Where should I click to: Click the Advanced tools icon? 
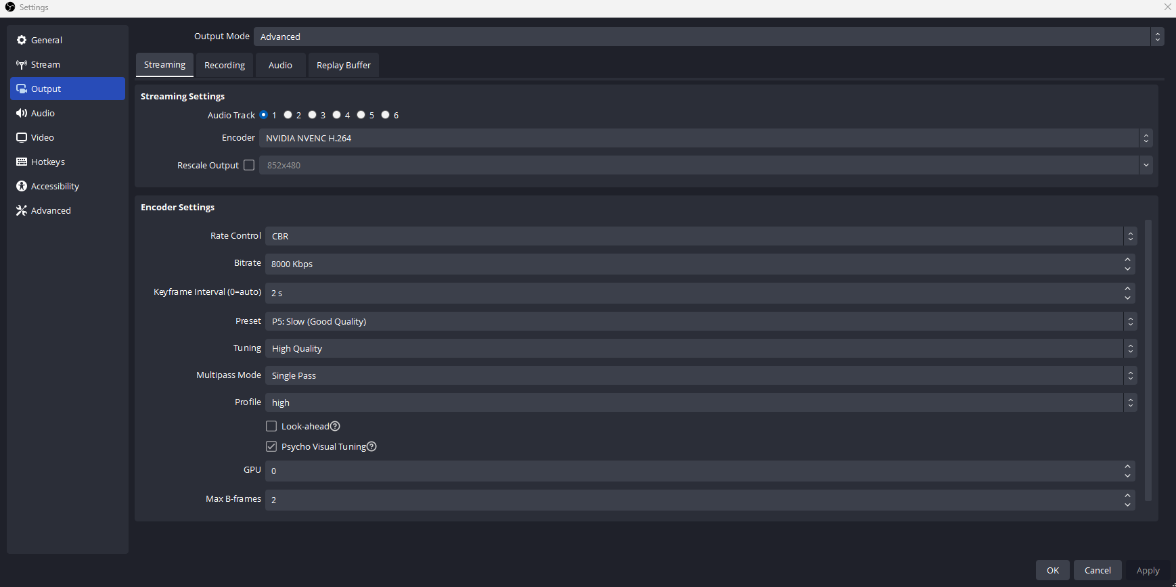coord(22,210)
